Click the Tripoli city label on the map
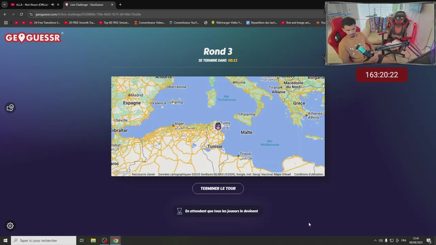 pyautogui.click(x=246, y=154)
